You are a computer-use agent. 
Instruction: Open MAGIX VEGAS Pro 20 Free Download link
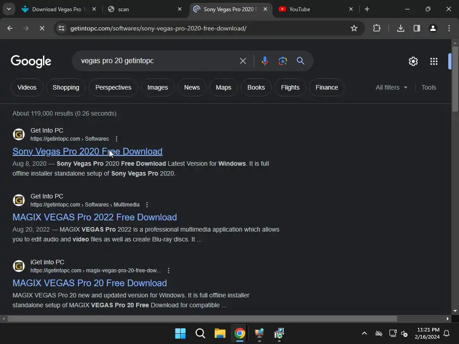click(90, 283)
